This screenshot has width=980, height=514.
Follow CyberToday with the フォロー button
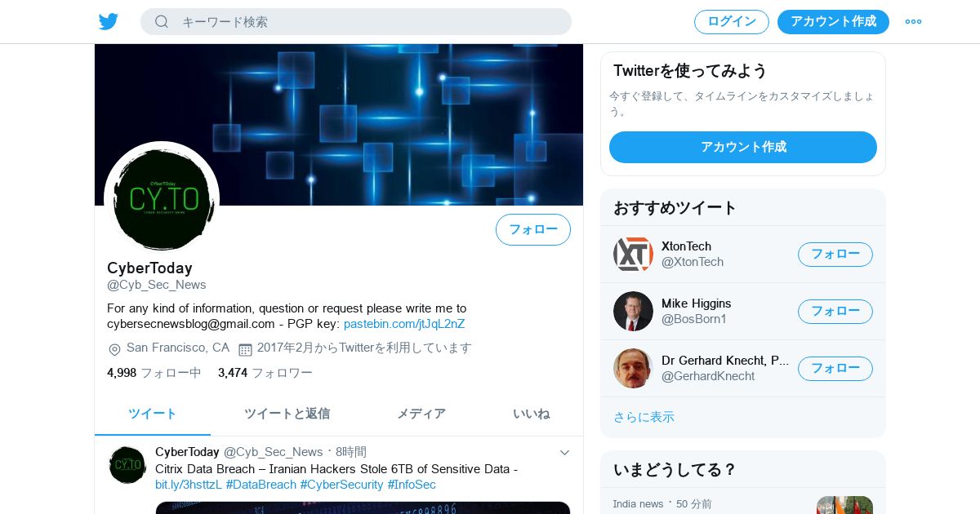tap(533, 229)
